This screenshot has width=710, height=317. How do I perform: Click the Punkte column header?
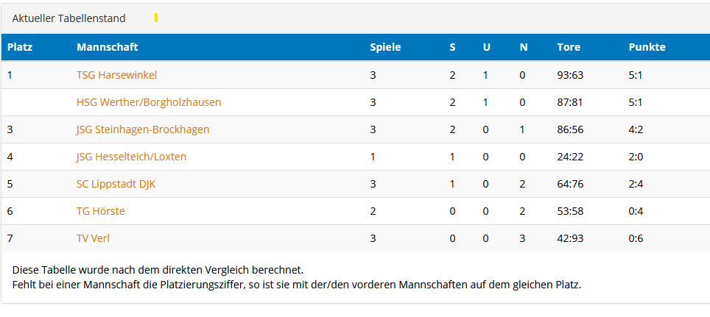pyautogui.click(x=647, y=47)
